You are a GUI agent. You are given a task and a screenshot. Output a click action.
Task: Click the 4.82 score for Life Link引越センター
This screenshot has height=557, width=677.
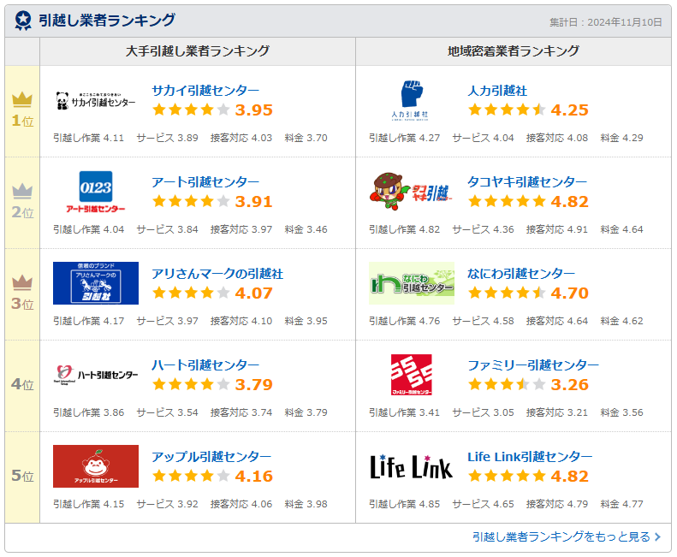click(570, 477)
